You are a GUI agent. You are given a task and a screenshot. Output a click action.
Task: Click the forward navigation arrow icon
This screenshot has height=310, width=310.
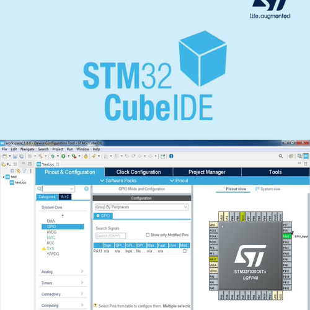point(150,156)
